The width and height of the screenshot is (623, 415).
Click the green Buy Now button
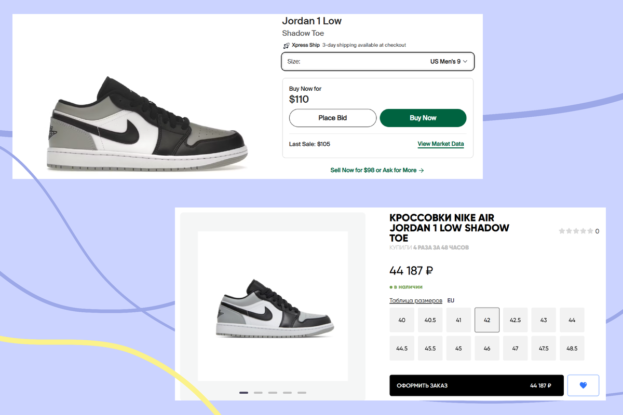point(423,118)
